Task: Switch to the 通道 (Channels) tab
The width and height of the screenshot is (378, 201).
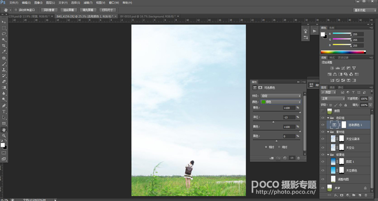Action: (x=332, y=87)
